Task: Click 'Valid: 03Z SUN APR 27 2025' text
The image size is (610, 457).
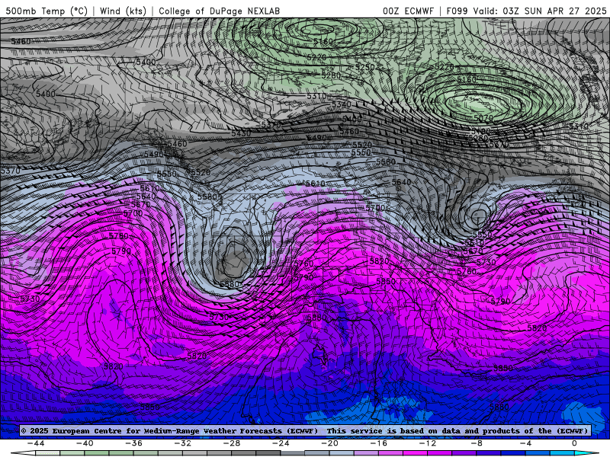Action: 540,11
